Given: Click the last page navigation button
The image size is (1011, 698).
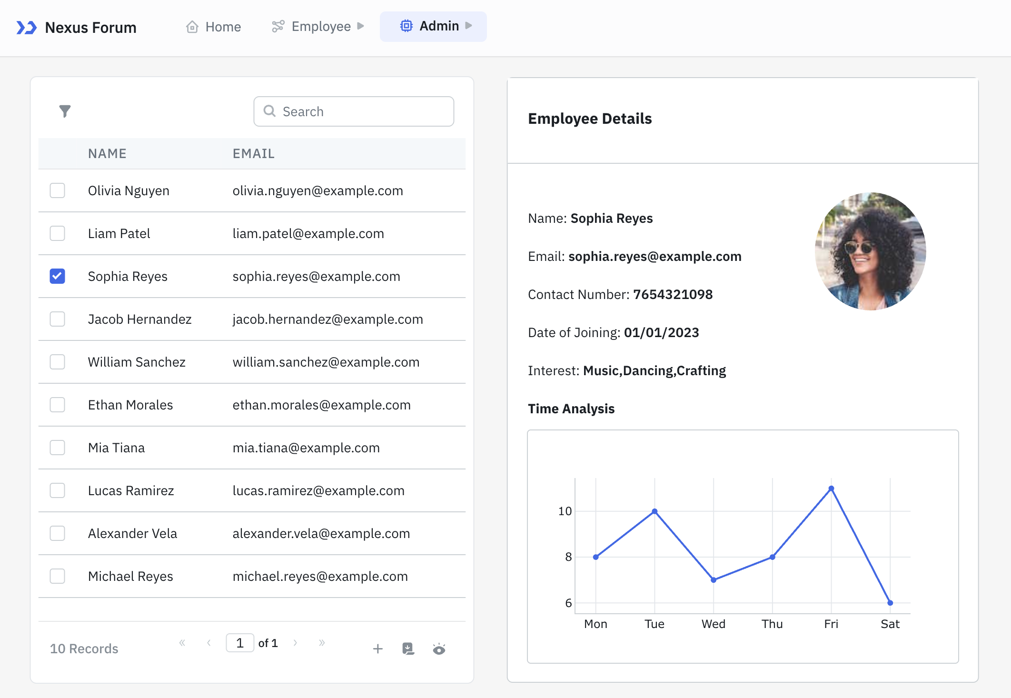Looking at the screenshot, I should point(322,642).
